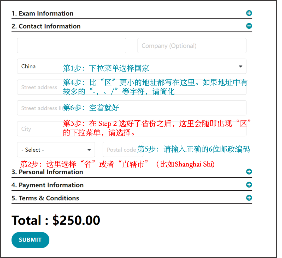Click the Street address line 2 field
Viewport: 282px width, 258px height.
[132, 108]
